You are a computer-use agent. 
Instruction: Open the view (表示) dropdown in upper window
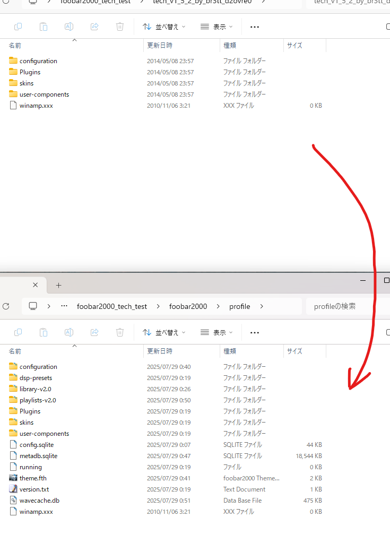(x=217, y=27)
